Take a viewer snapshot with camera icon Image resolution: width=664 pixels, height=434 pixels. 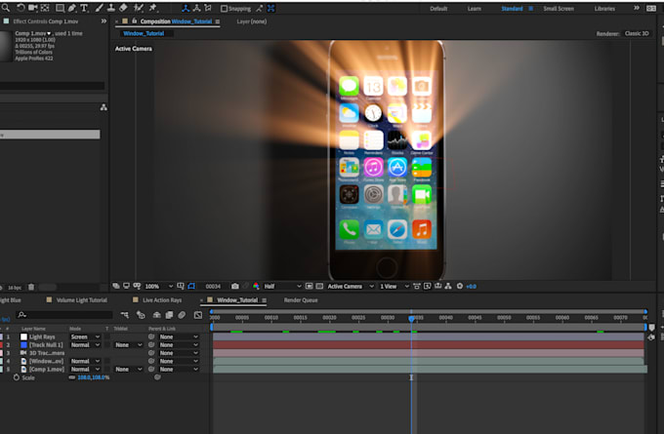coord(235,287)
